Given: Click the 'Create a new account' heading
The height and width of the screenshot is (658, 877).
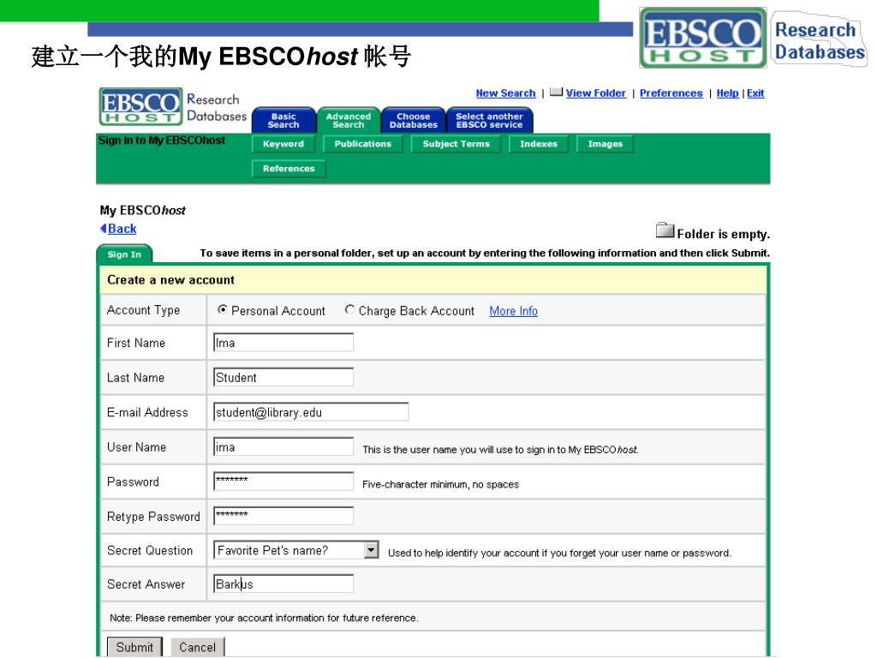Looking at the screenshot, I should pos(170,280).
